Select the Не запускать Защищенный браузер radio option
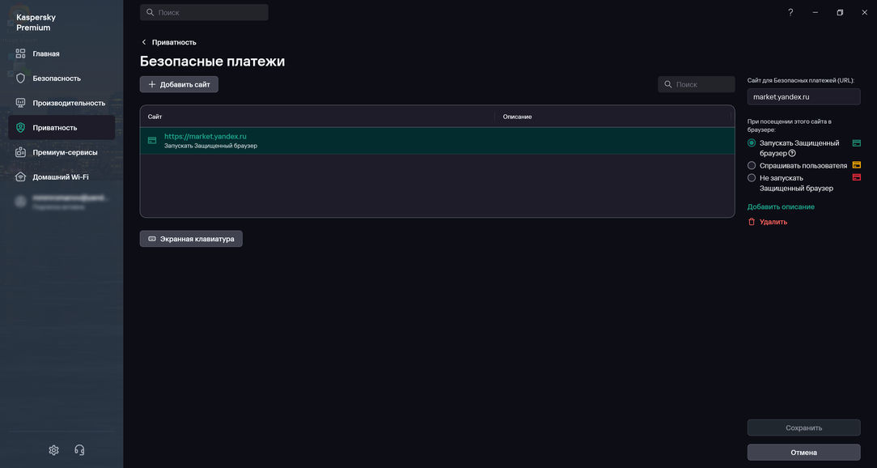877x468 pixels. (752, 177)
